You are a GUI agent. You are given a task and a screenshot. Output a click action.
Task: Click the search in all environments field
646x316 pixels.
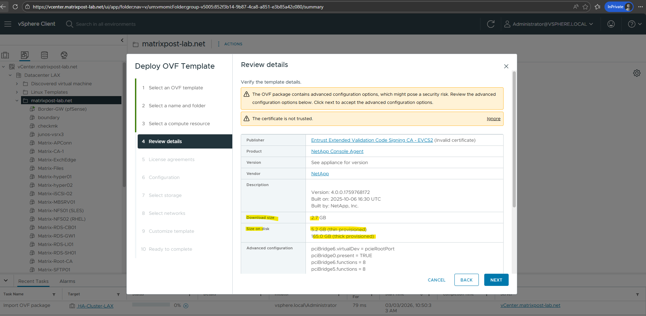[x=105, y=24]
